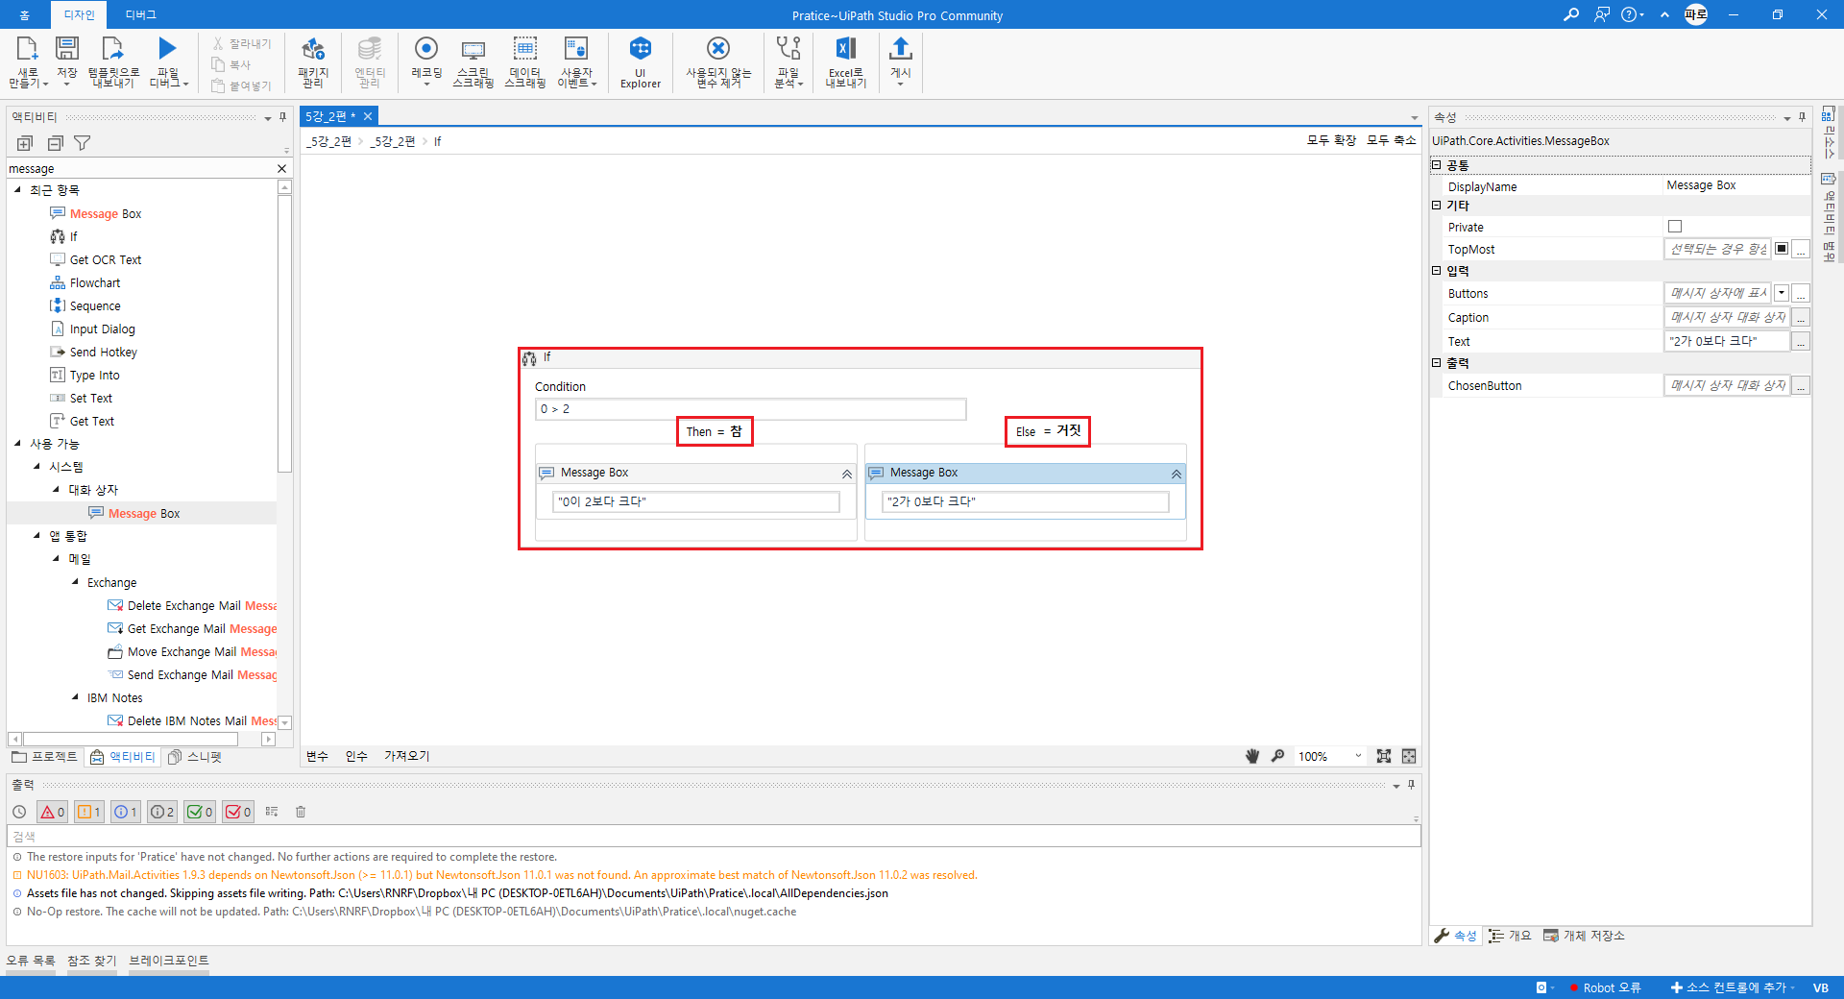
Task: Click fit to screen icon
Action: 1384,756
